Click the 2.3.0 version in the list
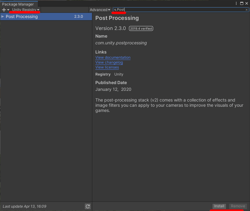250x211 pixels. pyautogui.click(x=79, y=17)
